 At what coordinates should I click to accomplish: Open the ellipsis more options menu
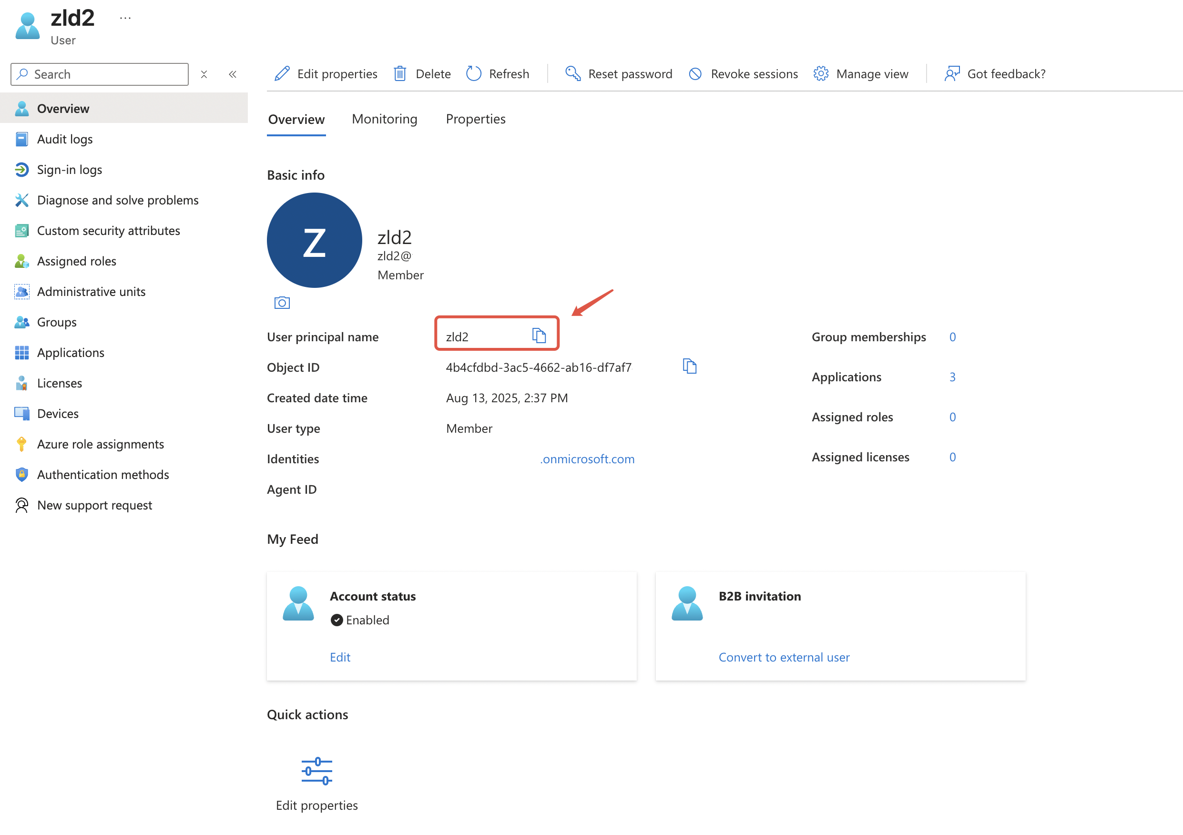pyautogui.click(x=125, y=18)
